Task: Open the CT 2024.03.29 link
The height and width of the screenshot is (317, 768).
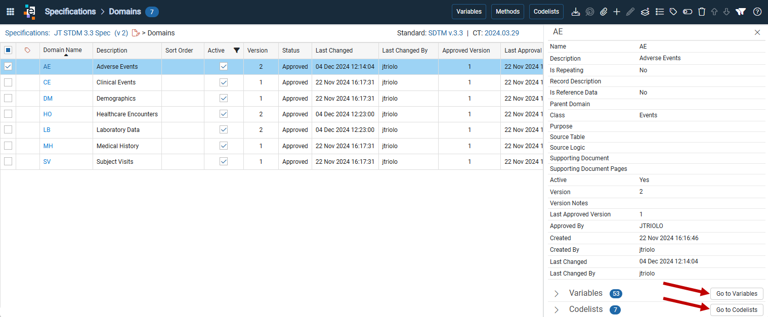Action: coord(502,33)
